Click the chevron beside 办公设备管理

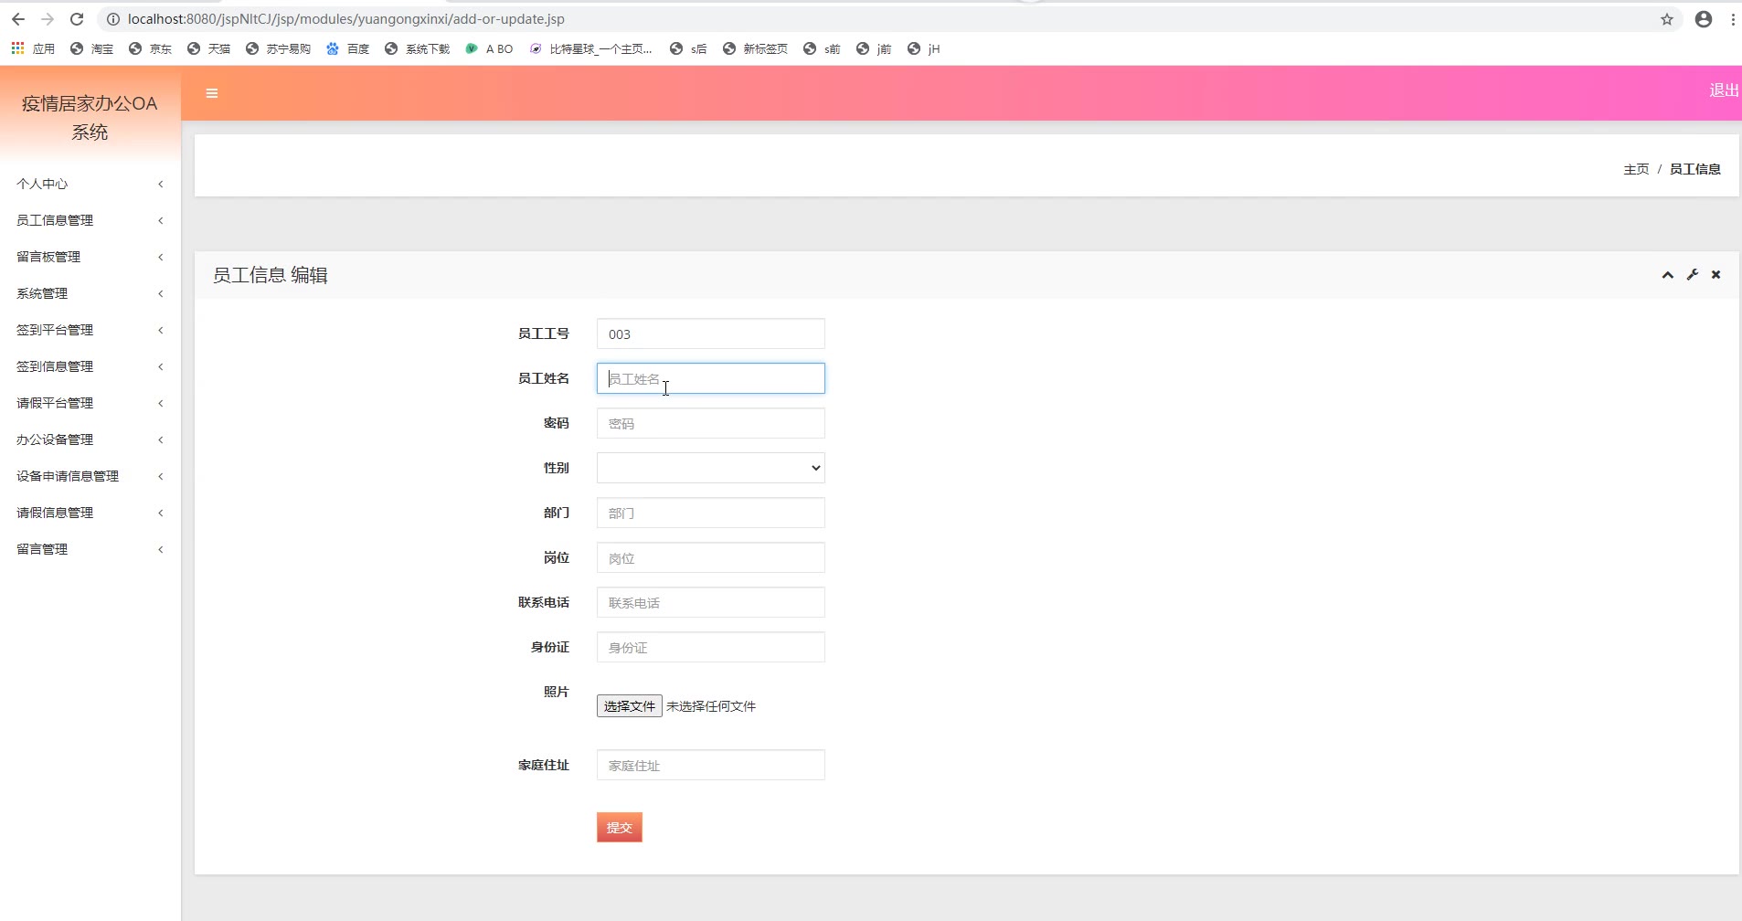(x=161, y=439)
